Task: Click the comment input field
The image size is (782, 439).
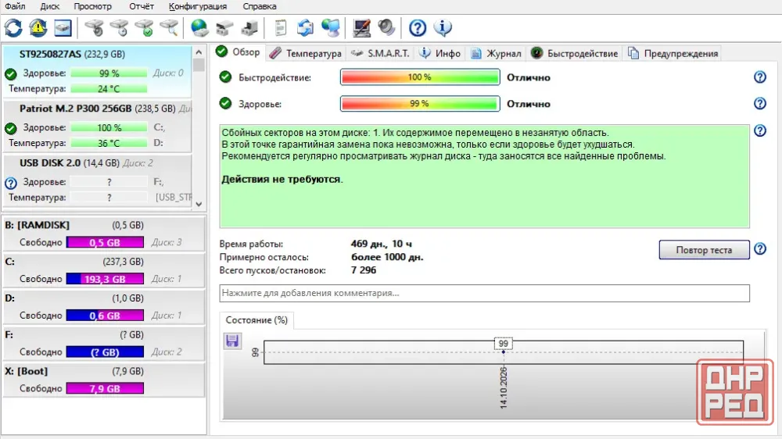Action: point(484,293)
